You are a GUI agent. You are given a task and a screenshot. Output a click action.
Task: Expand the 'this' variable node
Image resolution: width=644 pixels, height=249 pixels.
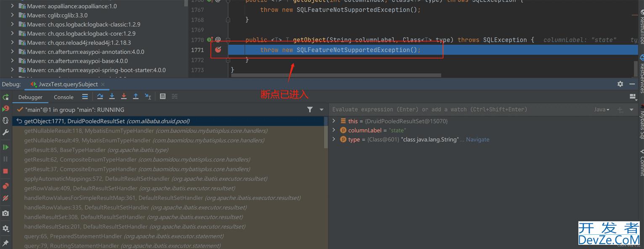[x=334, y=121]
